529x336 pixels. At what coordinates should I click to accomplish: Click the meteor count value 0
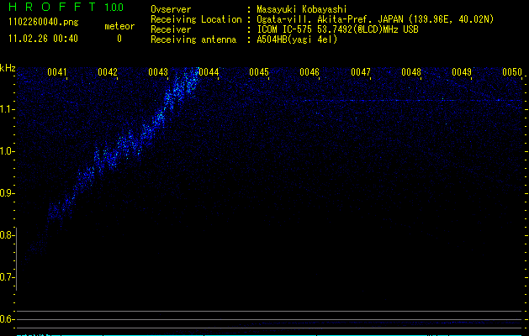coord(119,39)
